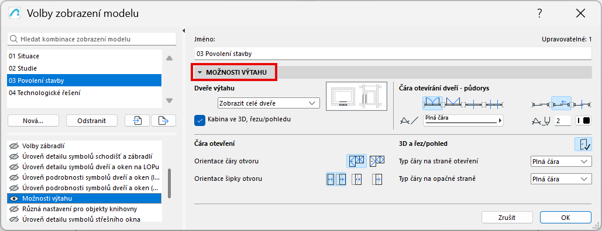The width and height of the screenshot is (602, 231).
Task: Close the Volby zobrazení modelu dialog
Action: point(580,14)
